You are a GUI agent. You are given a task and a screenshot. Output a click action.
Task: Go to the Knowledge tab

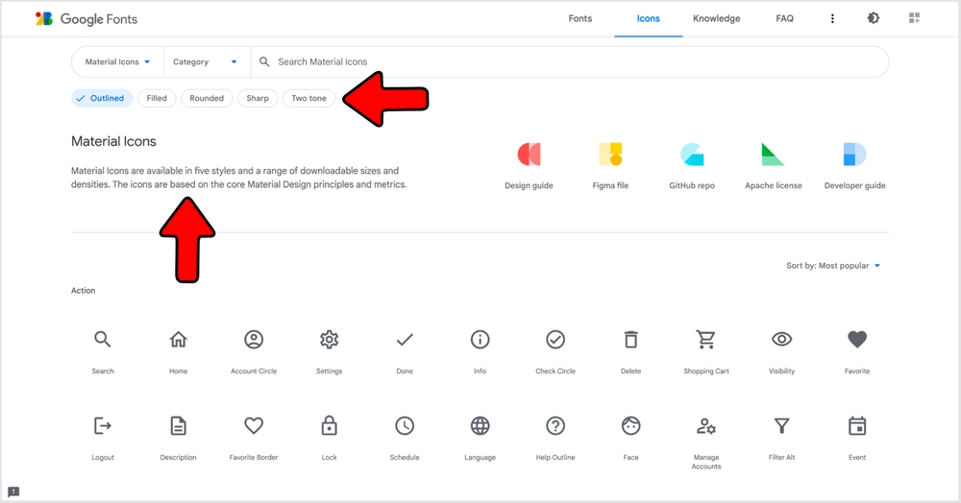point(717,18)
